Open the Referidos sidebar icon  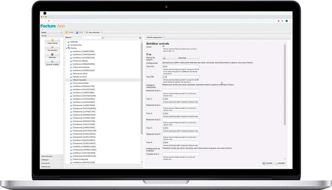[52, 55]
